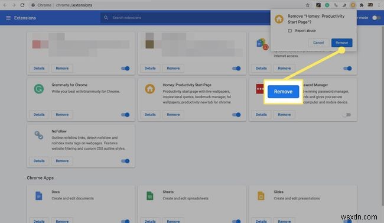This screenshot has width=384, height=223.
Task: Open the Chrome three-dot menu
Action: (x=379, y=5)
